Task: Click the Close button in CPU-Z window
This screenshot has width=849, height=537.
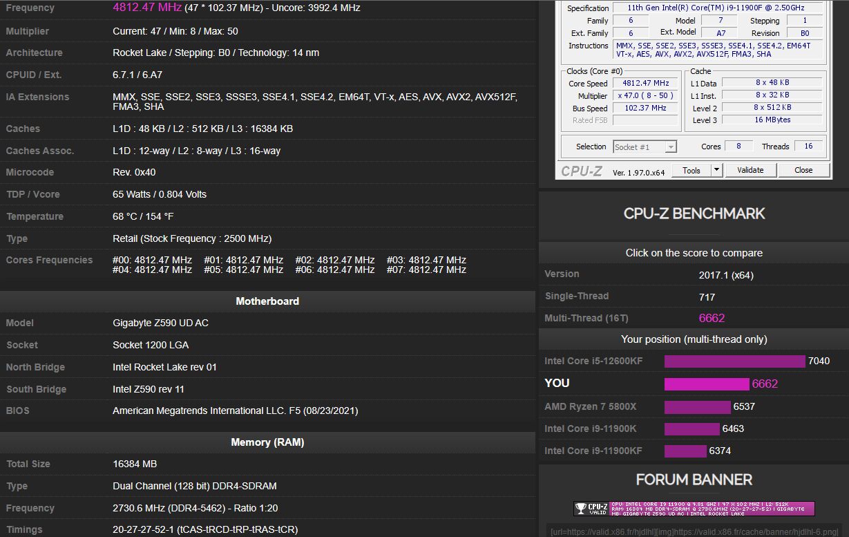Action: coord(803,170)
